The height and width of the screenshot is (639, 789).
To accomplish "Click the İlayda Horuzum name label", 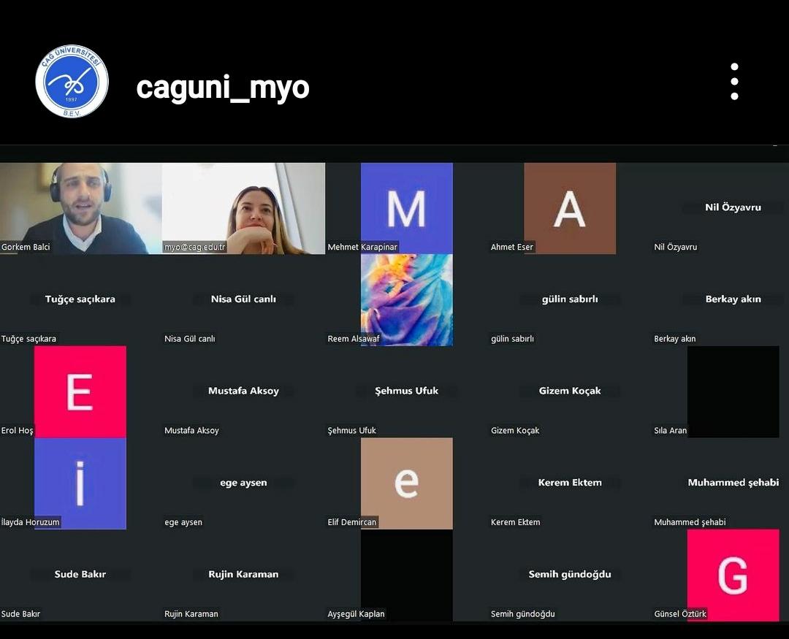I will (x=30, y=522).
